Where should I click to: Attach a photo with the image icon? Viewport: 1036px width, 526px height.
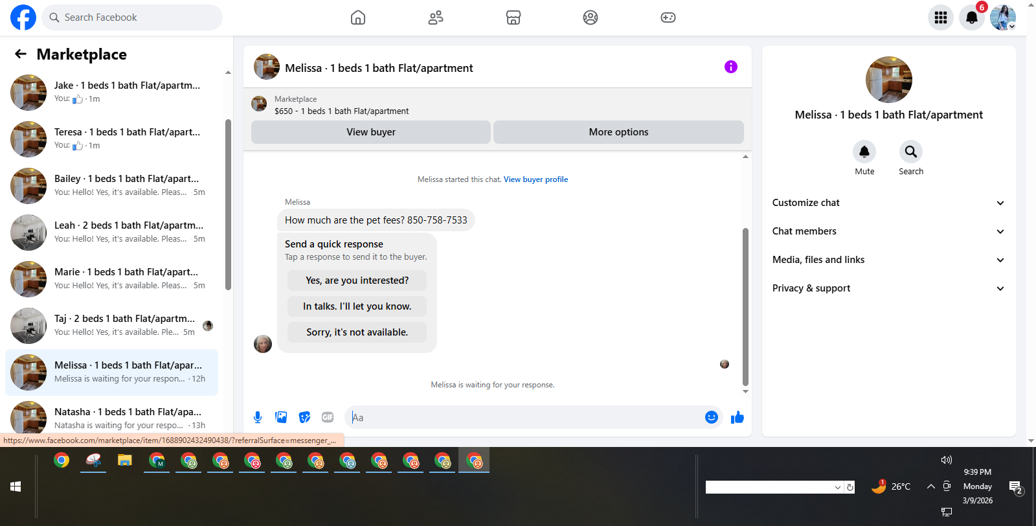281,417
